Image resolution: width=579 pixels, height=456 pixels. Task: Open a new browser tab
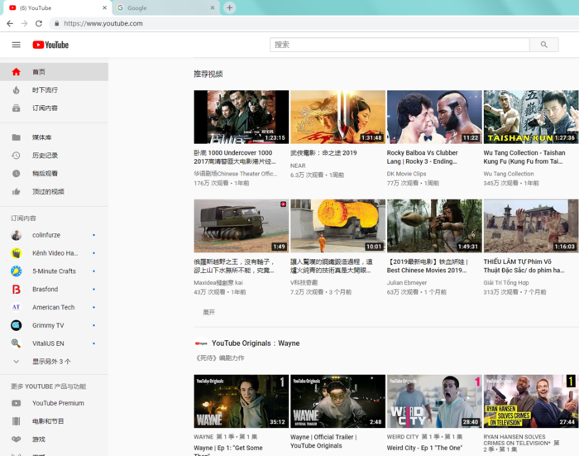point(230,7)
